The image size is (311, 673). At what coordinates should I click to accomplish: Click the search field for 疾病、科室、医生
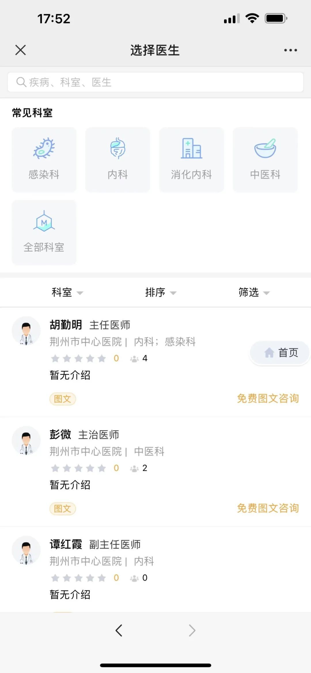[155, 82]
